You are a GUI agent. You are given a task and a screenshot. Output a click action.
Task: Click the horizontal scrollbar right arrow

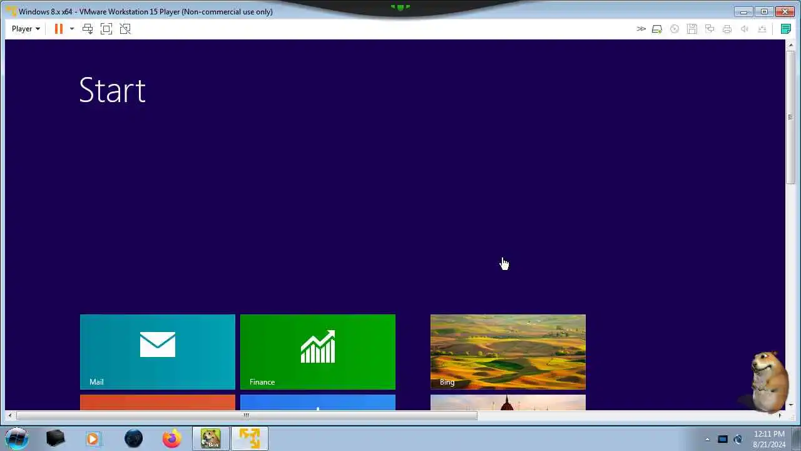click(780, 415)
